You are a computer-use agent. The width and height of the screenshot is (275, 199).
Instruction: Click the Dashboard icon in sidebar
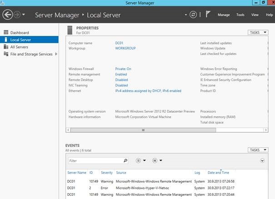[x=6, y=32]
